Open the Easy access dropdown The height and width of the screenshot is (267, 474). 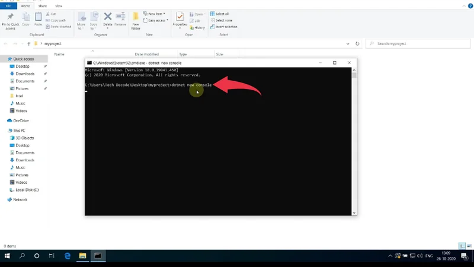pos(157,20)
